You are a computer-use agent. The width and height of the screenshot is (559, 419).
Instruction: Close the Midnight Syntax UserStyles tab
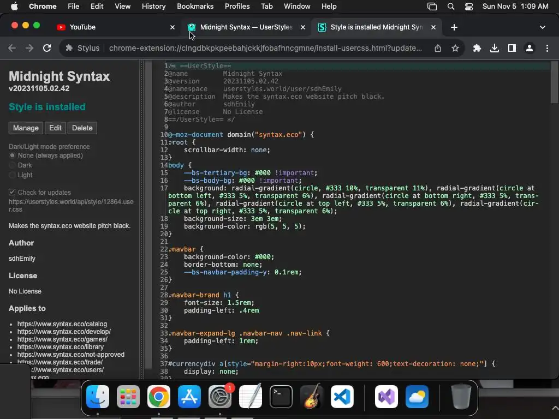coord(302,27)
